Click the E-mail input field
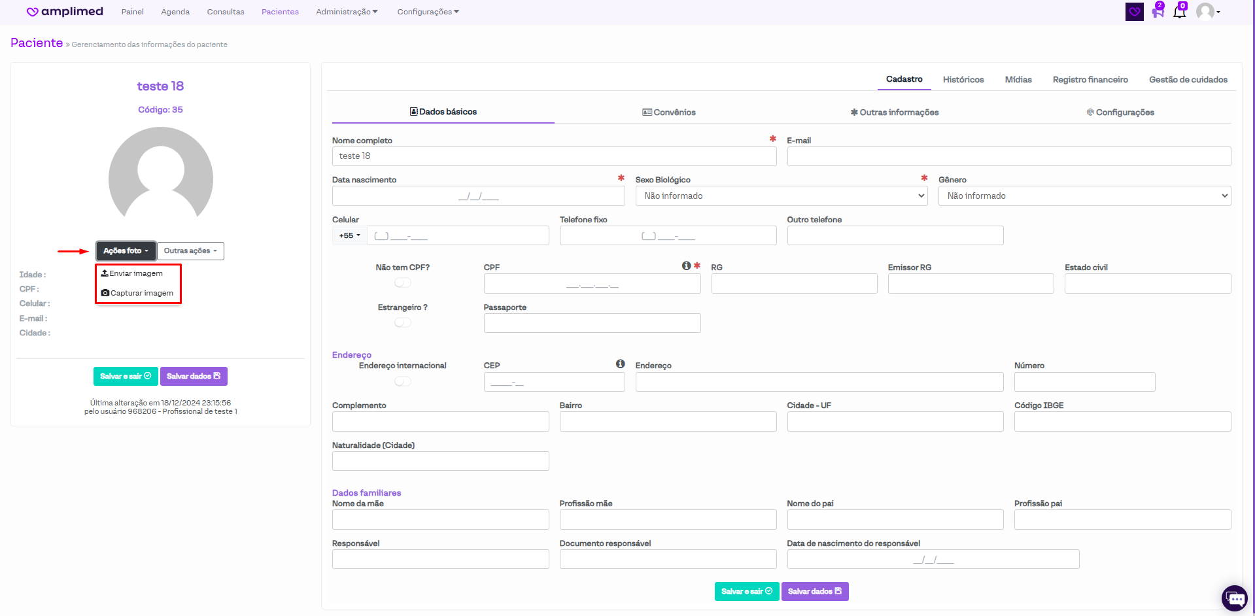 tap(1008, 156)
